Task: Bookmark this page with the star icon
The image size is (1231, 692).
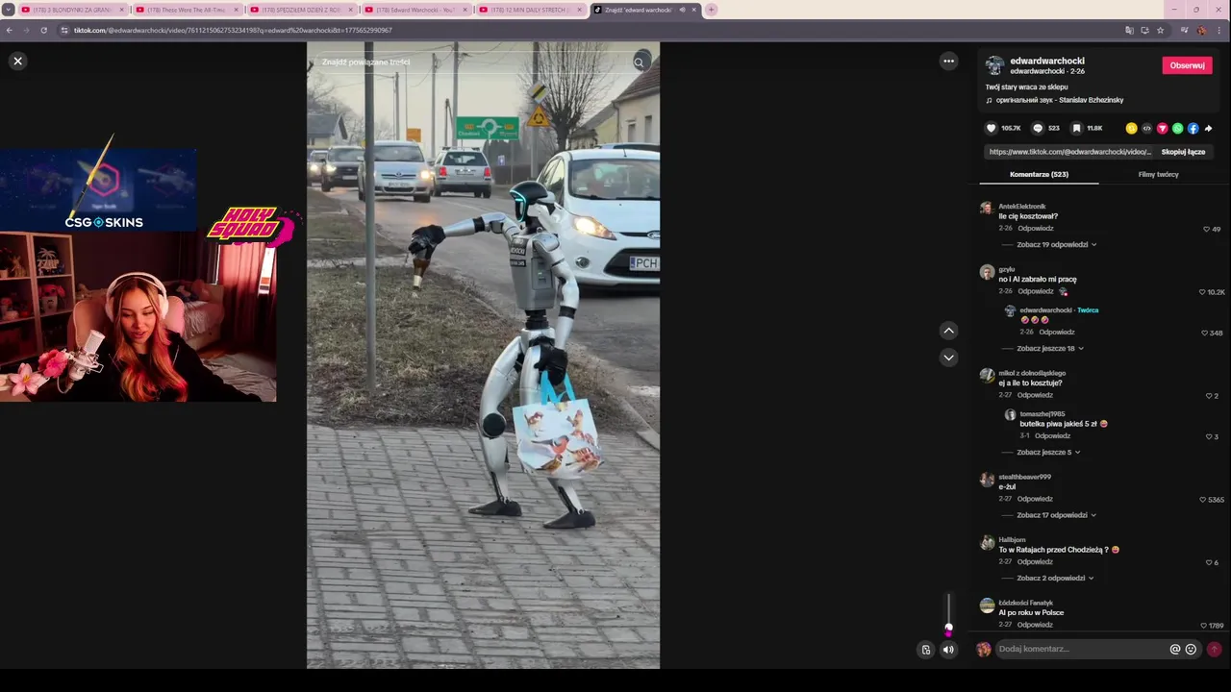Action: coord(1161,30)
